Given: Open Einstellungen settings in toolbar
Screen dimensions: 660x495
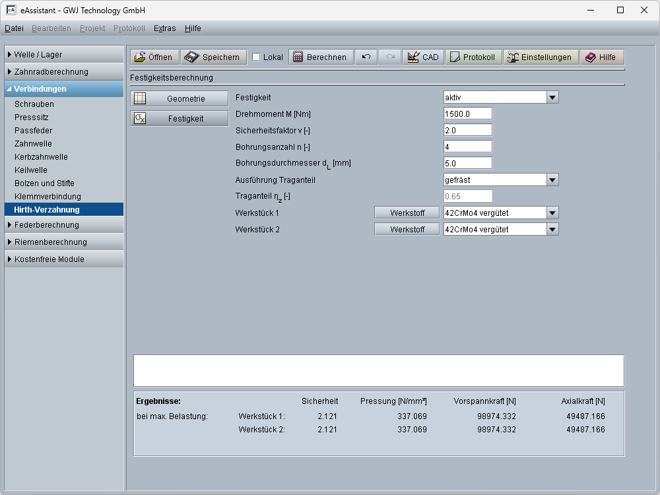Looking at the screenshot, I should click(x=541, y=57).
